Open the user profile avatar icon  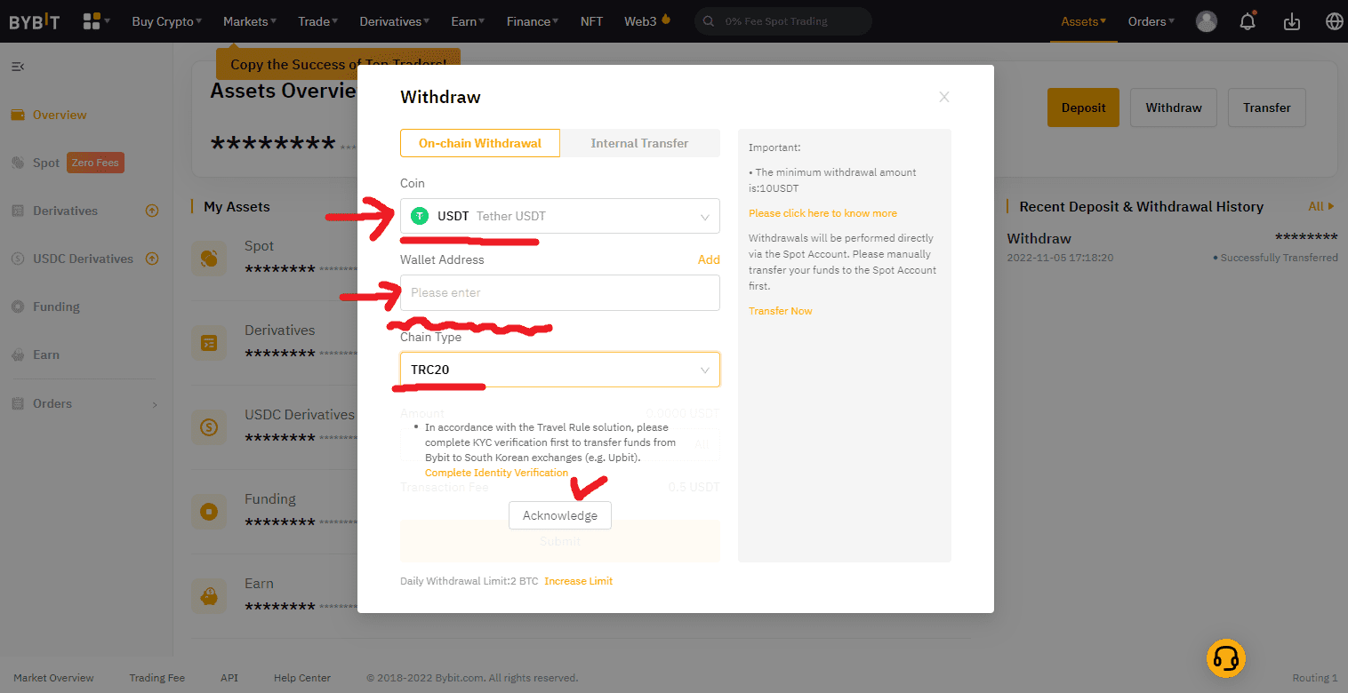click(1207, 21)
